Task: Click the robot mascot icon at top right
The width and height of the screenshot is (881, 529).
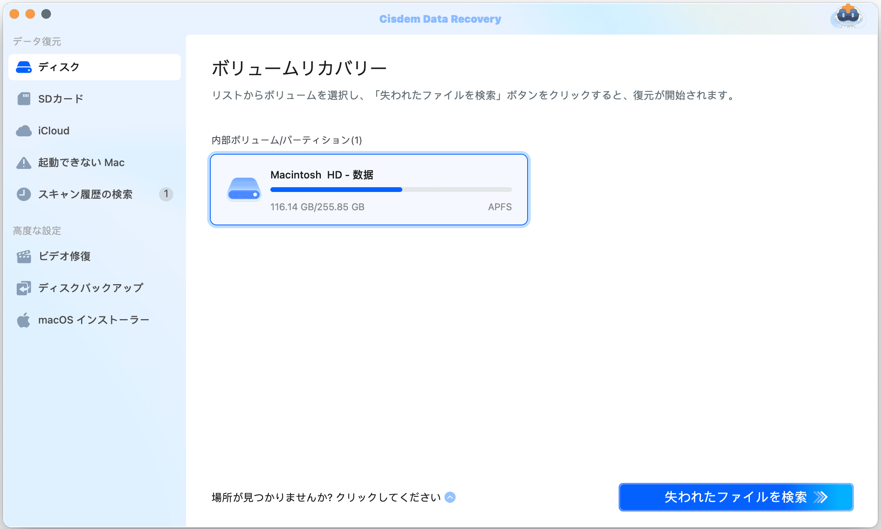Action: (848, 17)
